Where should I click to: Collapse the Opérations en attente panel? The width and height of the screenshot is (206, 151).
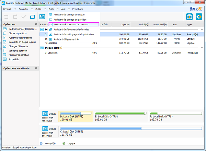click(36, 68)
